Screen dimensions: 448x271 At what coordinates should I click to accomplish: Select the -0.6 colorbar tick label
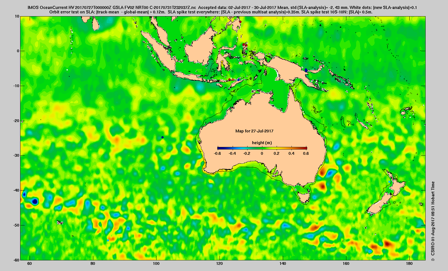(217, 153)
